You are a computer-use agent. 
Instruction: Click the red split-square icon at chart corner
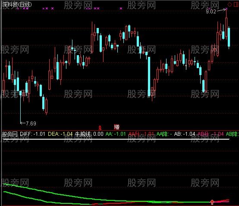pyautogui.click(x=236, y=5)
